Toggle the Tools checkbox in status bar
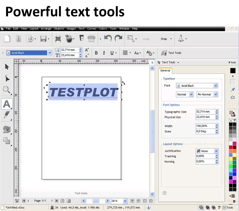This screenshot has height=211, width=239. (224, 207)
